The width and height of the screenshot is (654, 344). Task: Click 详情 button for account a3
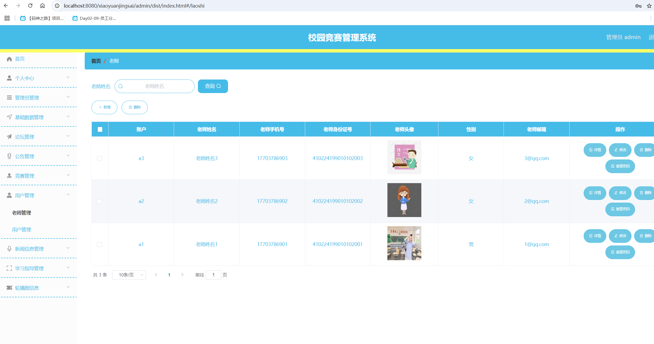click(595, 150)
